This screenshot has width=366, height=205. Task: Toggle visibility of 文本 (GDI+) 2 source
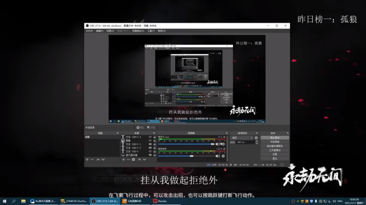pos(150,148)
